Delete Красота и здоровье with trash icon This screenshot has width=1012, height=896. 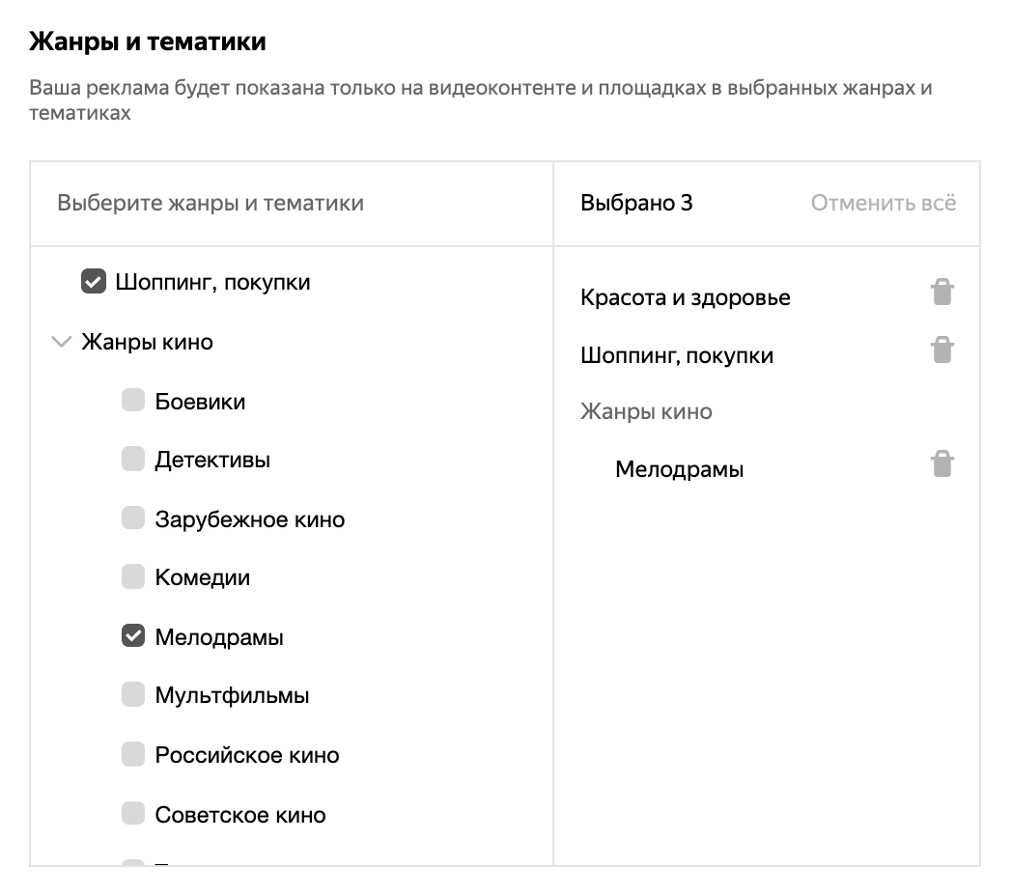(x=942, y=292)
